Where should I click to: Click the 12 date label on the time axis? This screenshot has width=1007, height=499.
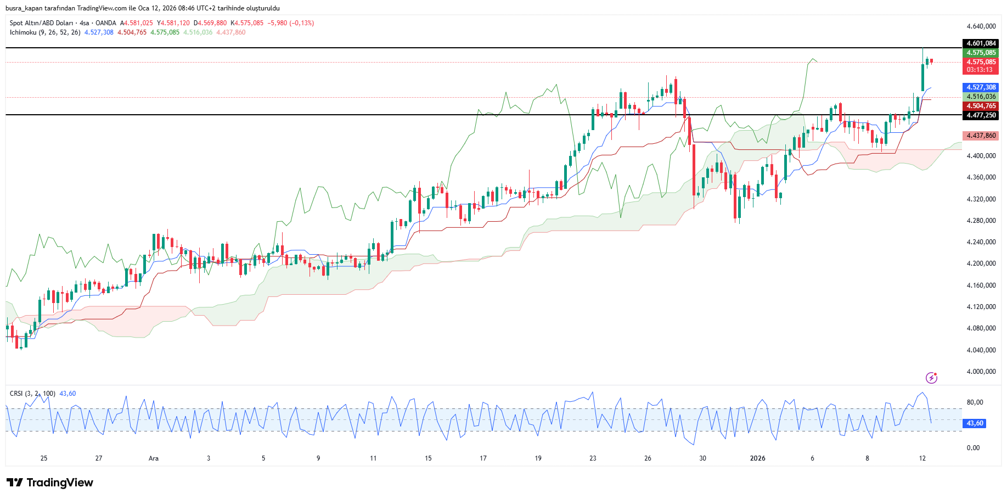pyautogui.click(x=922, y=458)
